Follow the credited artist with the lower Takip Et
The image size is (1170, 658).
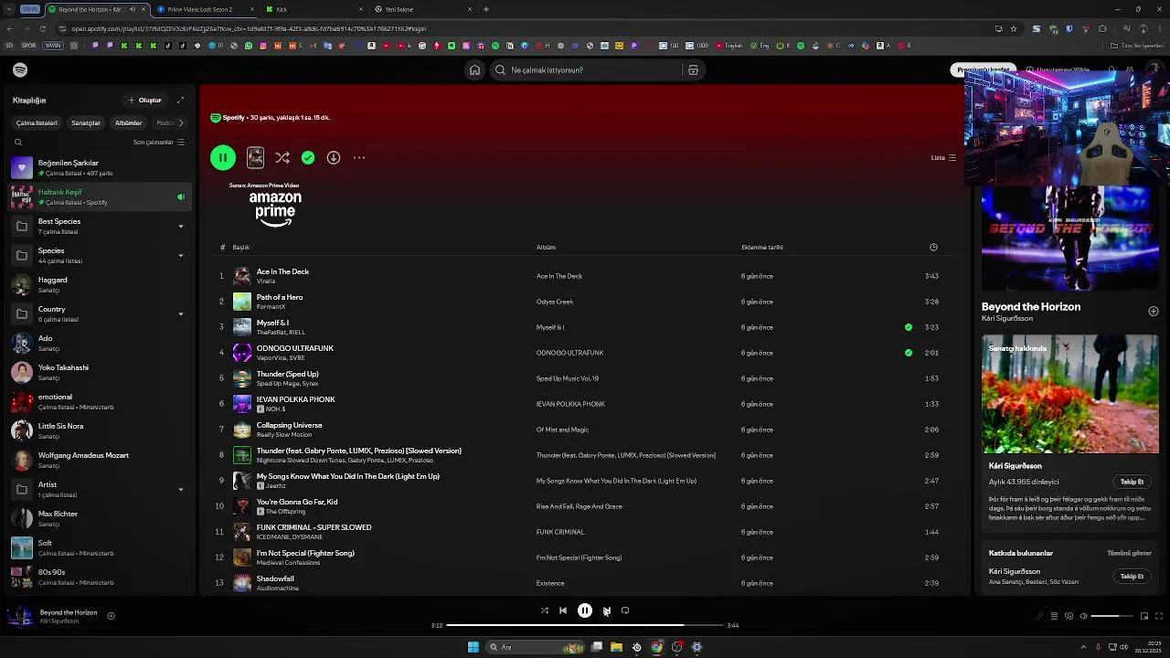pyautogui.click(x=1132, y=577)
